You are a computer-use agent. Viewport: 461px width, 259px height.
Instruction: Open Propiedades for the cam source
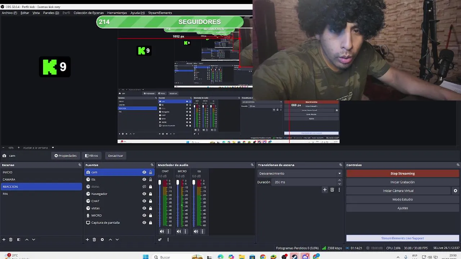click(x=66, y=156)
